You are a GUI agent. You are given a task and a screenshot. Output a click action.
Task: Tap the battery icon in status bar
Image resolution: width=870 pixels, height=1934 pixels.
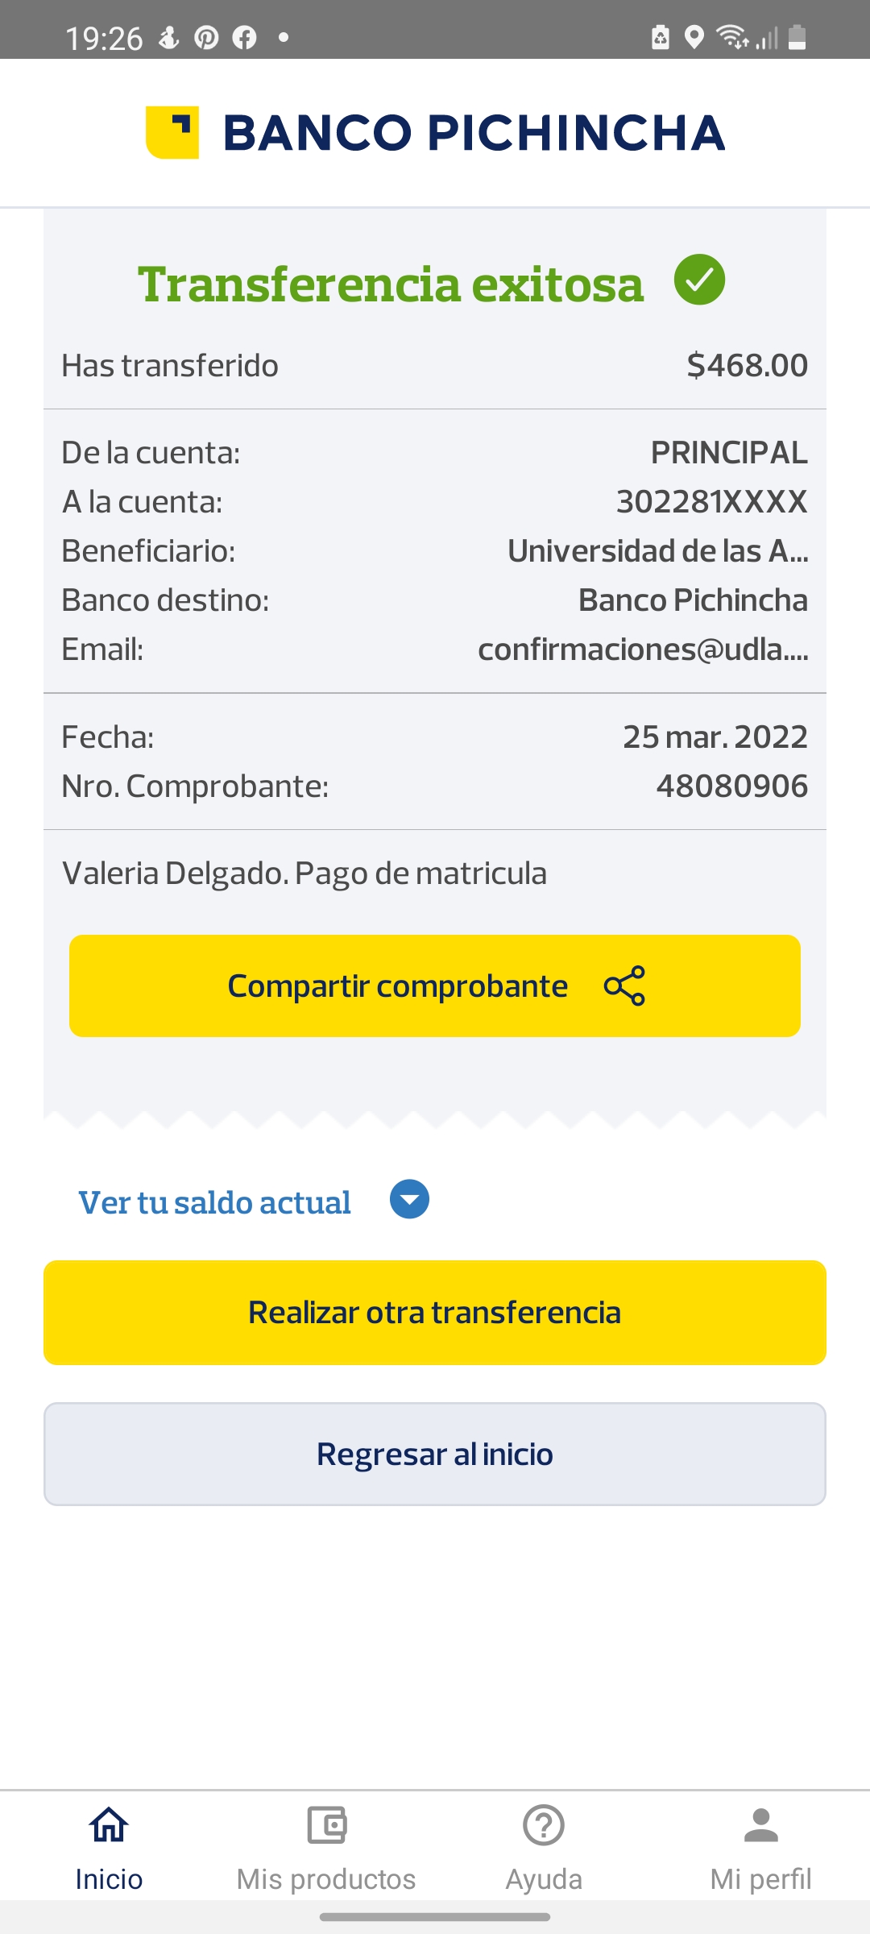pos(797,37)
